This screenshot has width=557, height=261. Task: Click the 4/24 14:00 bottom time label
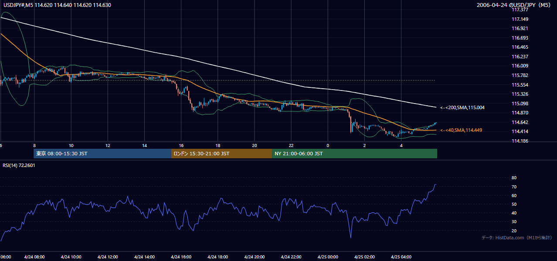point(145,257)
